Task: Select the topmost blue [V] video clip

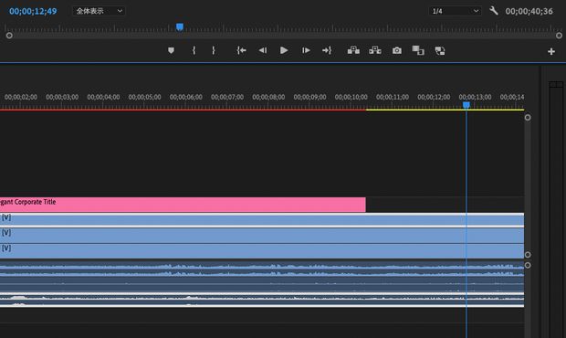Action: point(262,219)
